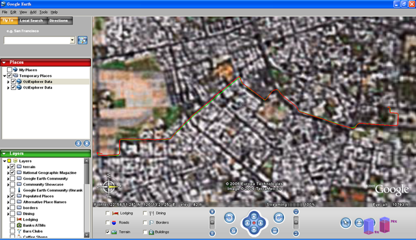The image size is (416, 240).
Task: Click the Places panel play tour button
Action: click(78, 143)
